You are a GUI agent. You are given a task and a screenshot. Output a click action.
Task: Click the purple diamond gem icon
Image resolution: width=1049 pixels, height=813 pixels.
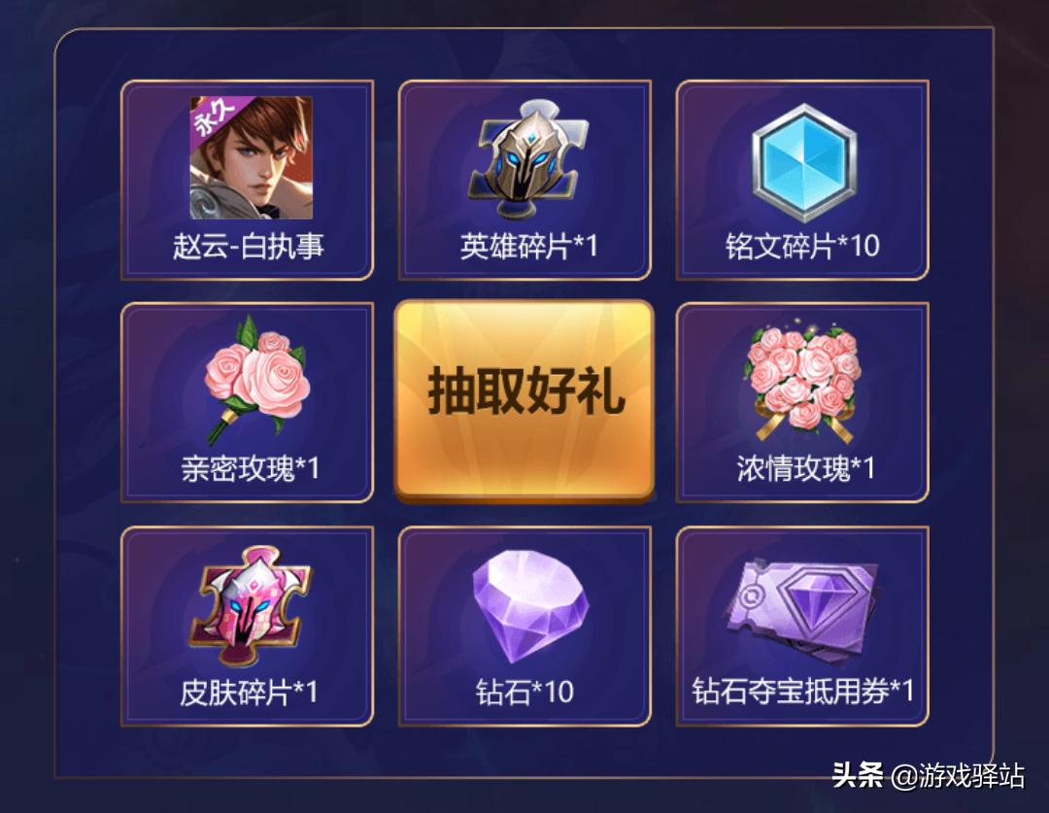pyautogui.click(x=530, y=607)
